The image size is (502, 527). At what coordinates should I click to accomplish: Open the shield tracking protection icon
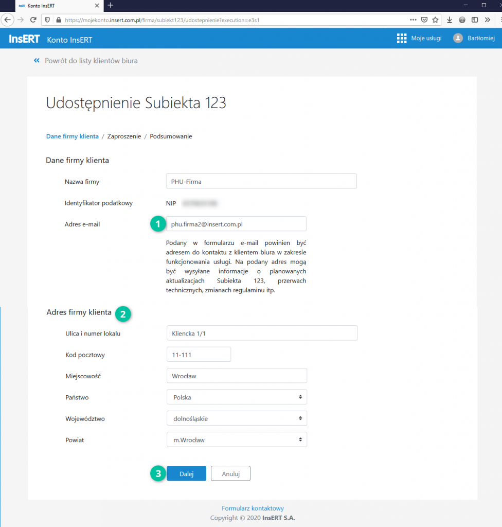click(x=47, y=20)
